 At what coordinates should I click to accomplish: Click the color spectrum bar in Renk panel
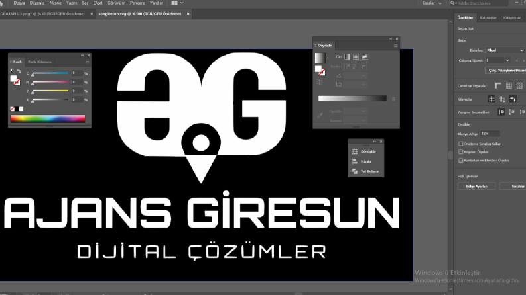pyautogui.click(x=48, y=119)
